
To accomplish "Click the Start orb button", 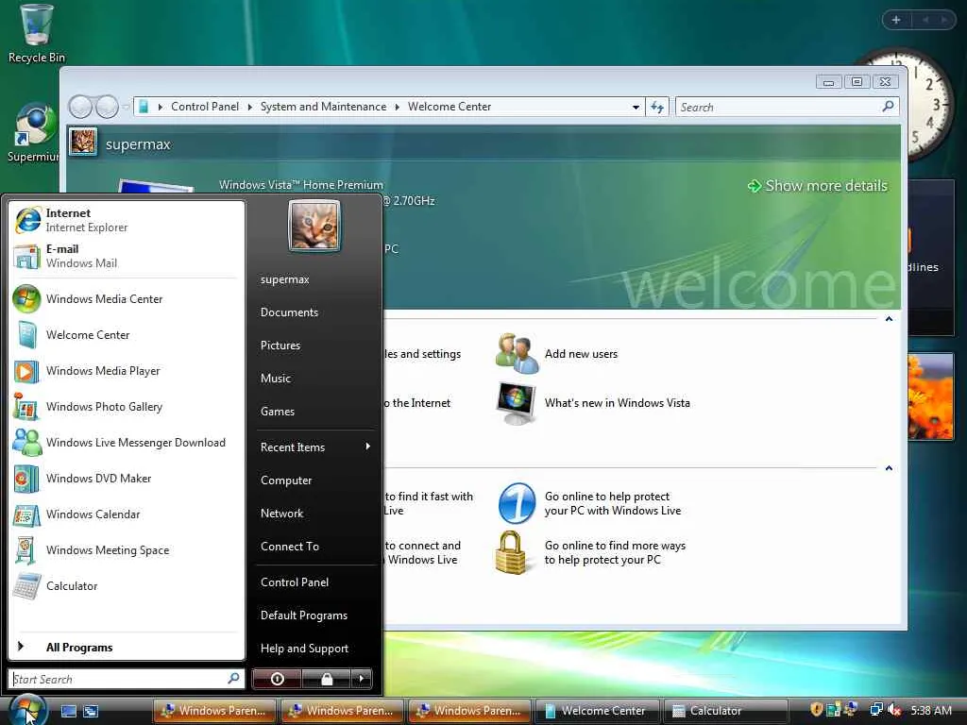I will [x=27, y=709].
